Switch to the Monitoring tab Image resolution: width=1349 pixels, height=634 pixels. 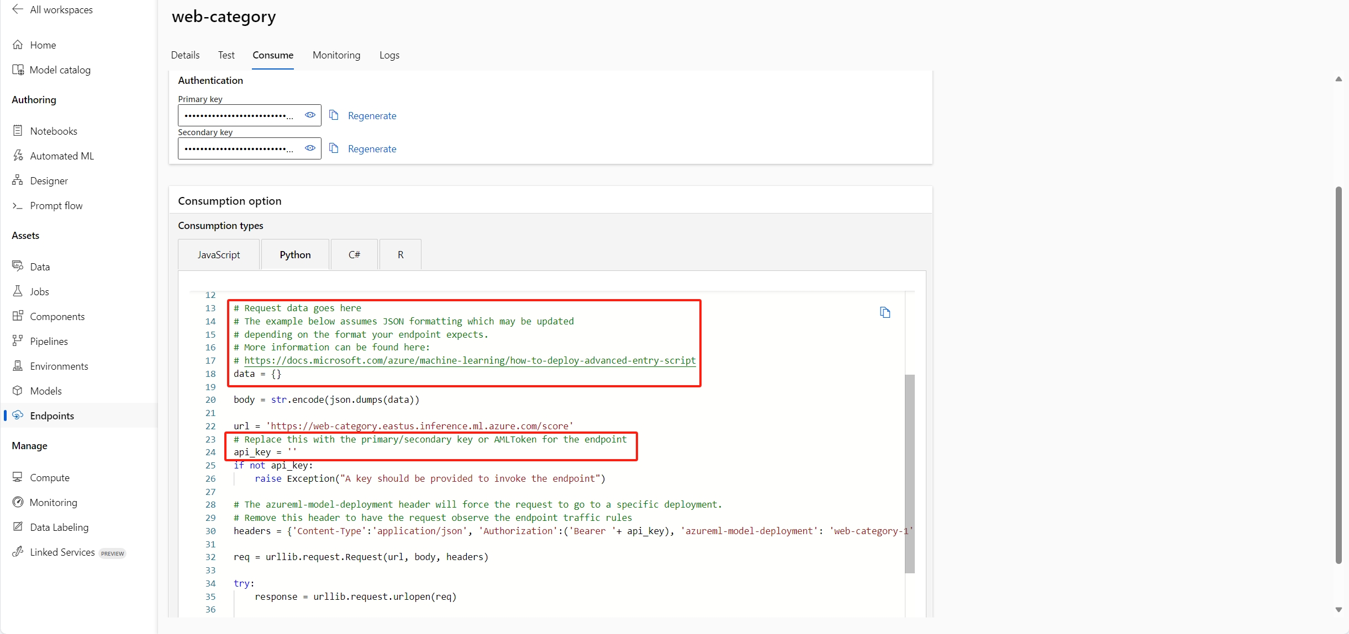coord(336,55)
